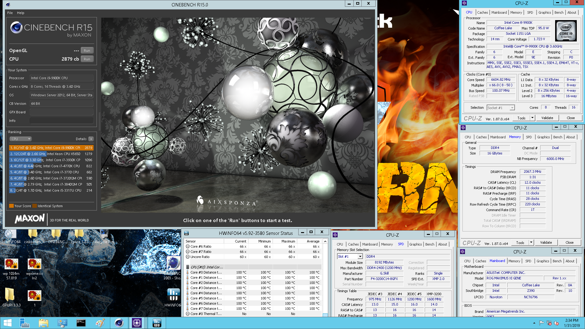Click the Info field in Cinebench
The image size is (585, 329).
coord(62,121)
